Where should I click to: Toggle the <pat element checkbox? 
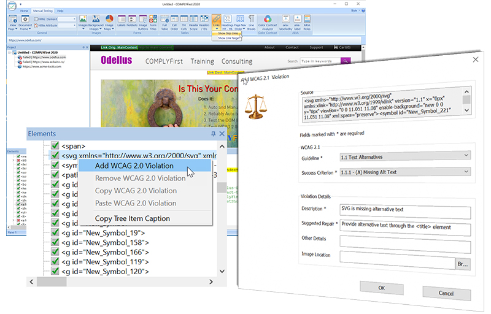coord(55,175)
